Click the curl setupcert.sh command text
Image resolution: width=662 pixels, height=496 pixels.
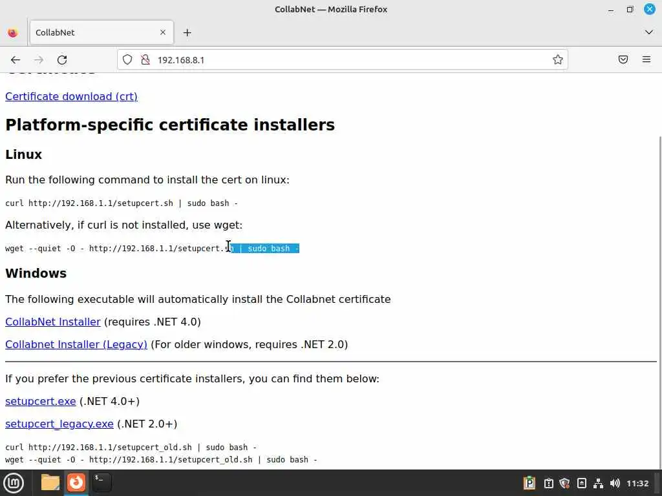pos(122,203)
